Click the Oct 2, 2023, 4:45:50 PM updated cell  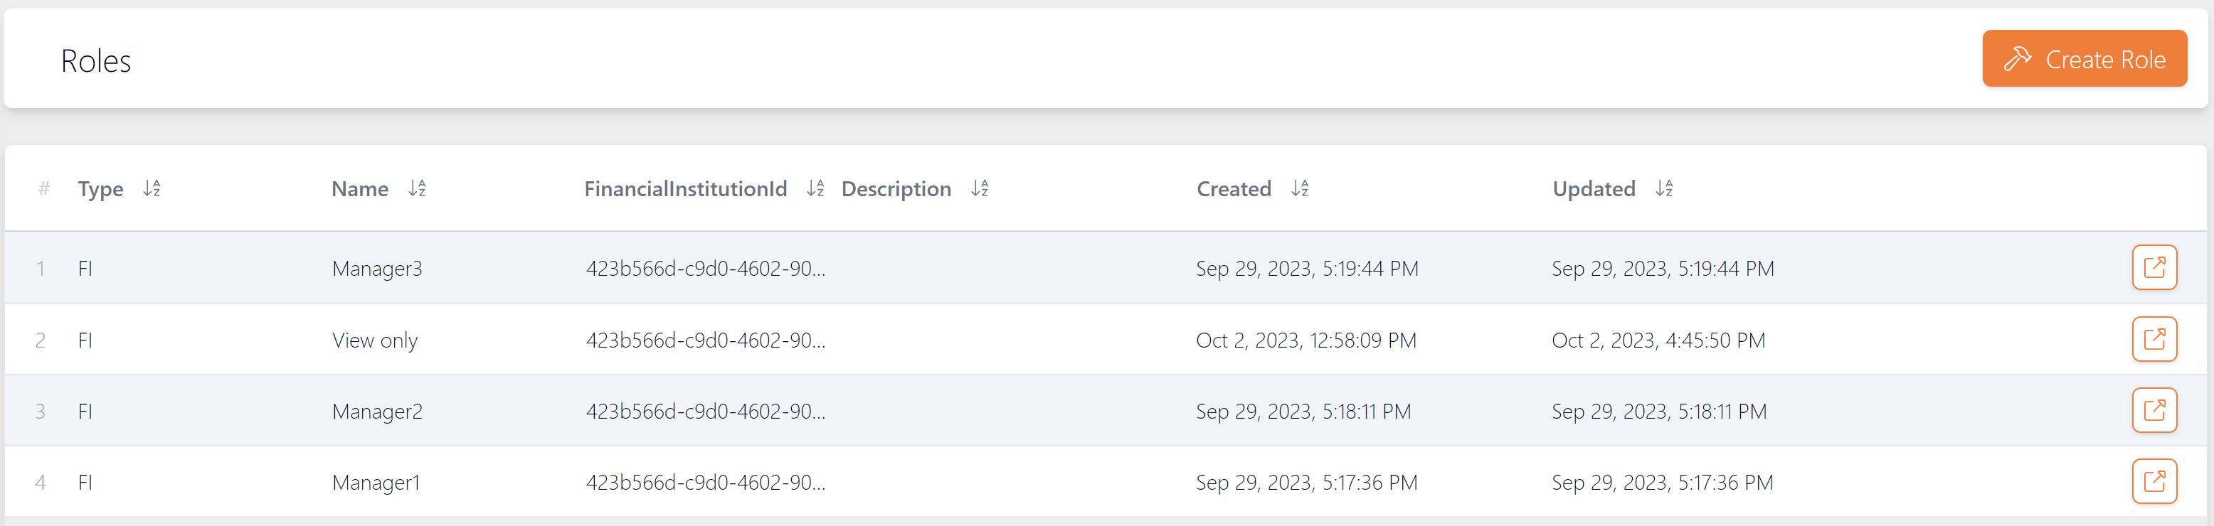(x=1658, y=340)
